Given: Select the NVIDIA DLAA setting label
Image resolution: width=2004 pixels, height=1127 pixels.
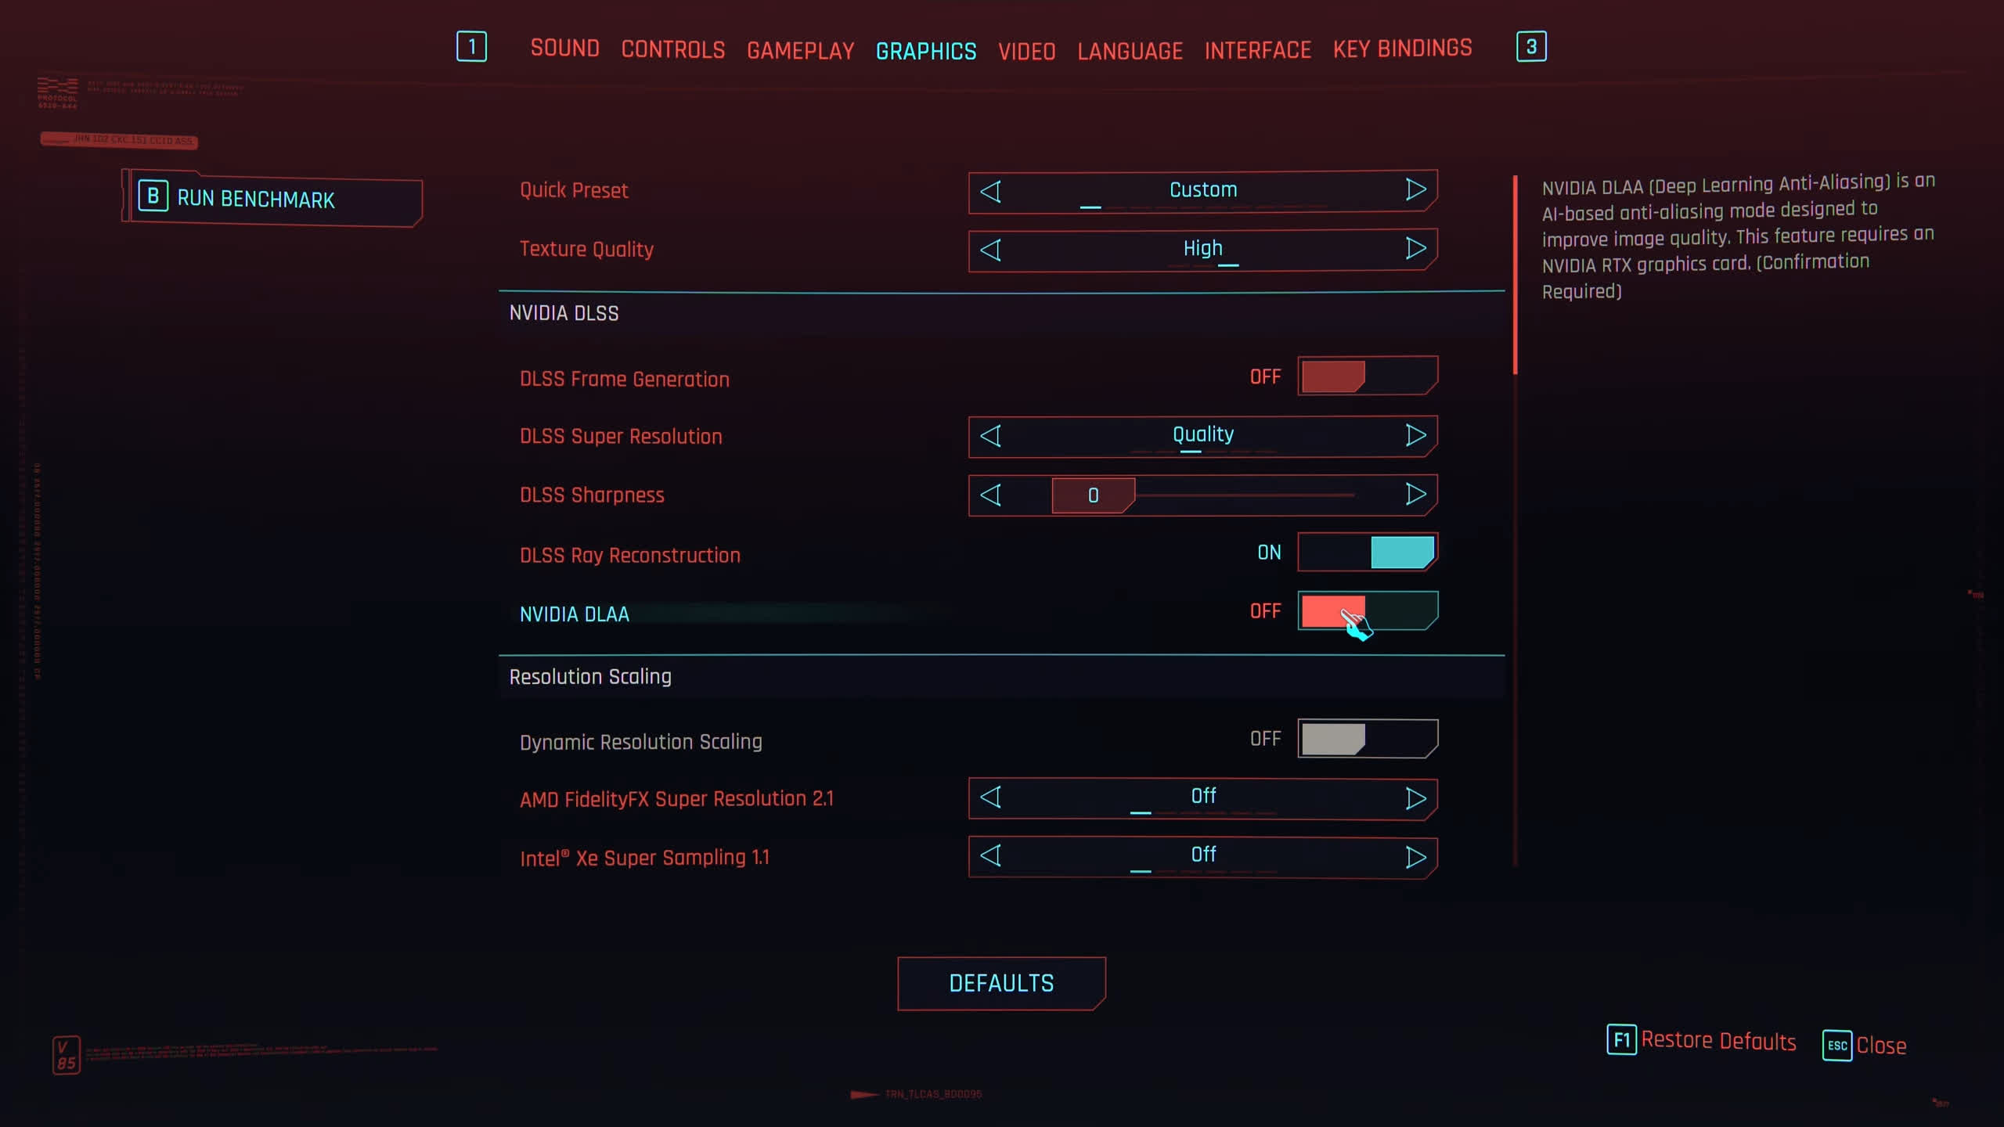Looking at the screenshot, I should point(575,614).
